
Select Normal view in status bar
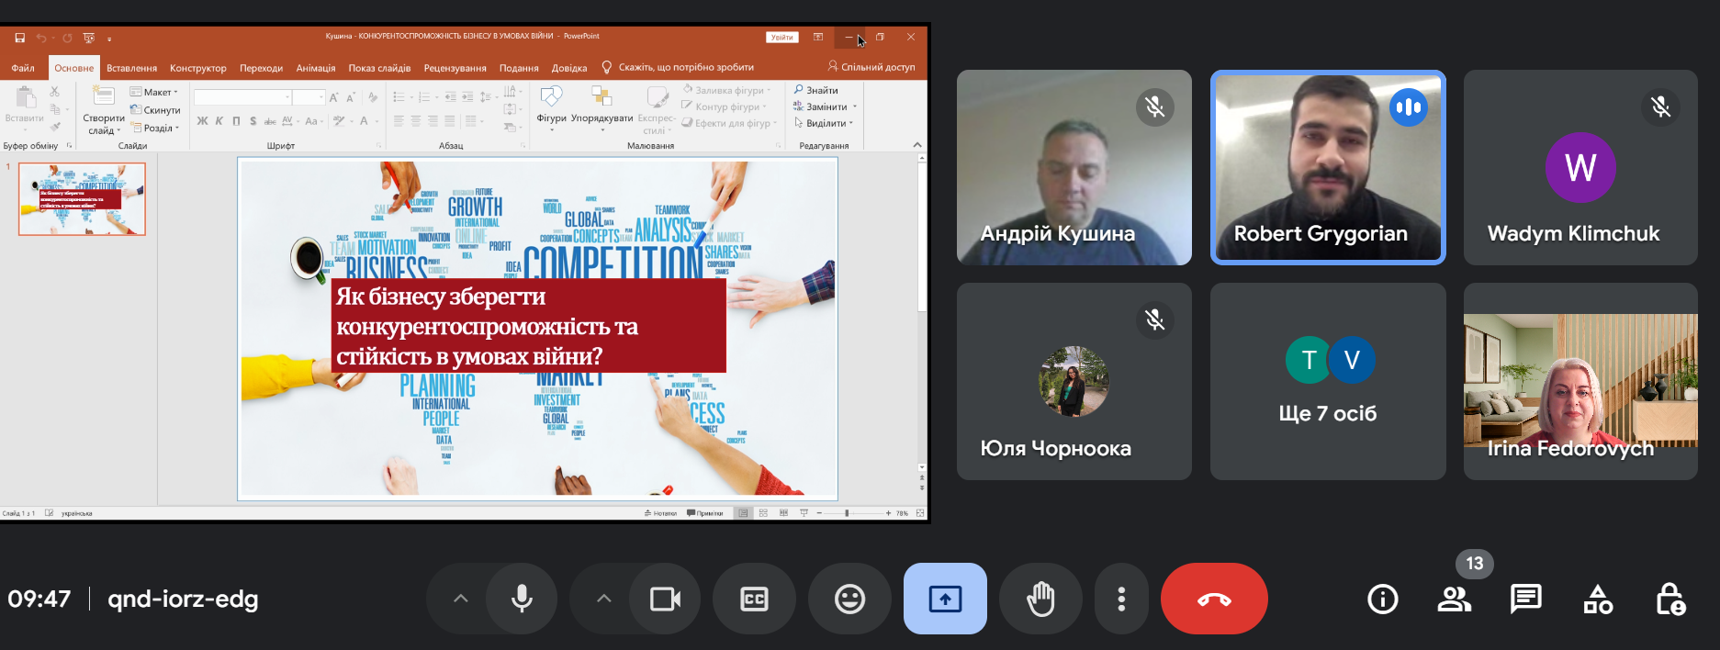coord(743,513)
